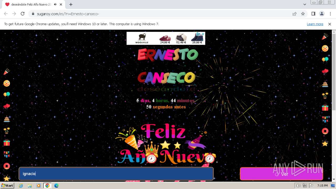The width and height of the screenshot is (336, 189).
Task: Click the clown face emoji on right sidebar
Action: coord(325,48)
